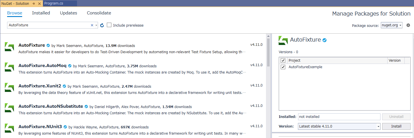Open the Package source nuget.org dropdown
This screenshot has height=138, width=414.
[392, 25]
